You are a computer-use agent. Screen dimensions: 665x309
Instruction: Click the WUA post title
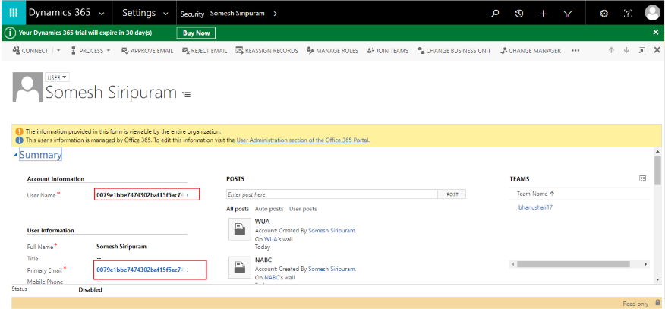[x=262, y=222]
